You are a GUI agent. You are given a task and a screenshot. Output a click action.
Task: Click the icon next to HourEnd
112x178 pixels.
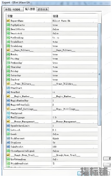point(8,92)
